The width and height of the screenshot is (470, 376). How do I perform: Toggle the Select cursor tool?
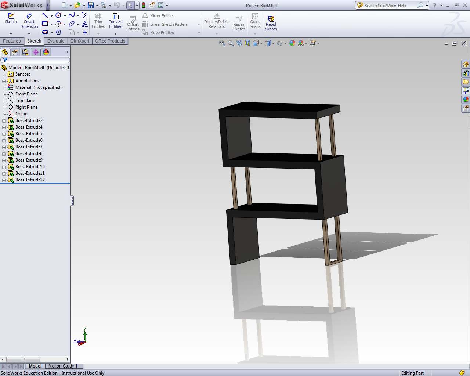click(x=130, y=5)
